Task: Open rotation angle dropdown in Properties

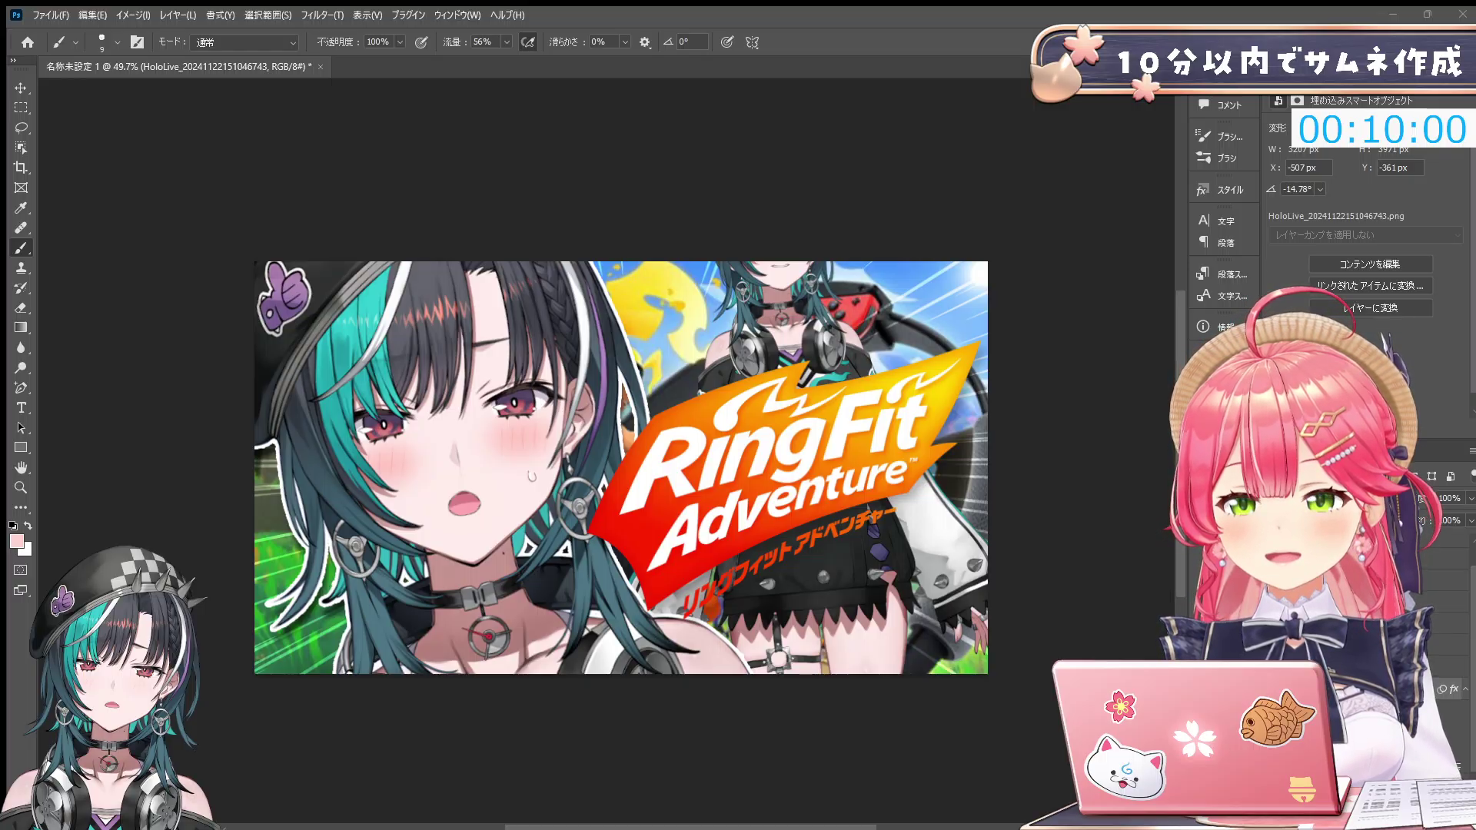Action: tap(1321, 189)
